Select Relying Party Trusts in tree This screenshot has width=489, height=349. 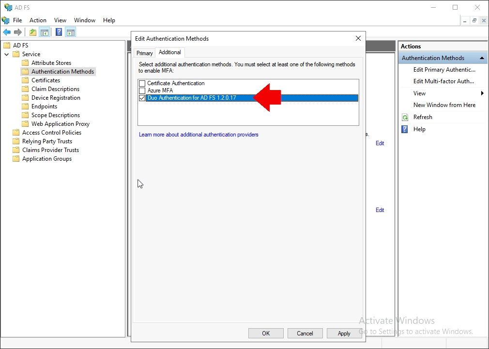click(47, 141)
